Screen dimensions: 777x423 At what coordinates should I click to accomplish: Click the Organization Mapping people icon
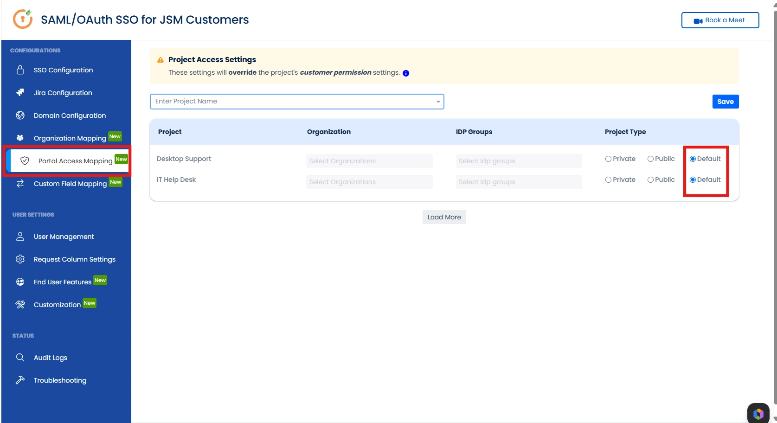tap(20, 138)
